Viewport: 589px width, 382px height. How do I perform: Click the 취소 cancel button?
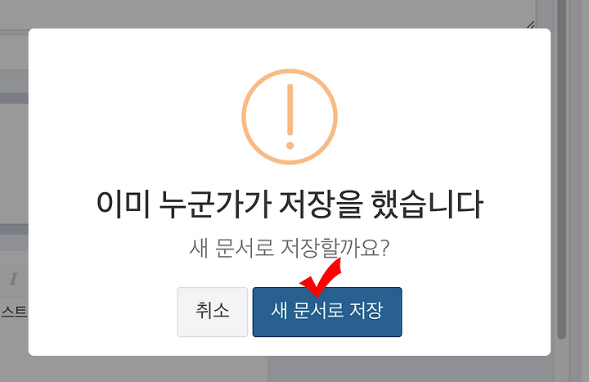coord(212,312)
